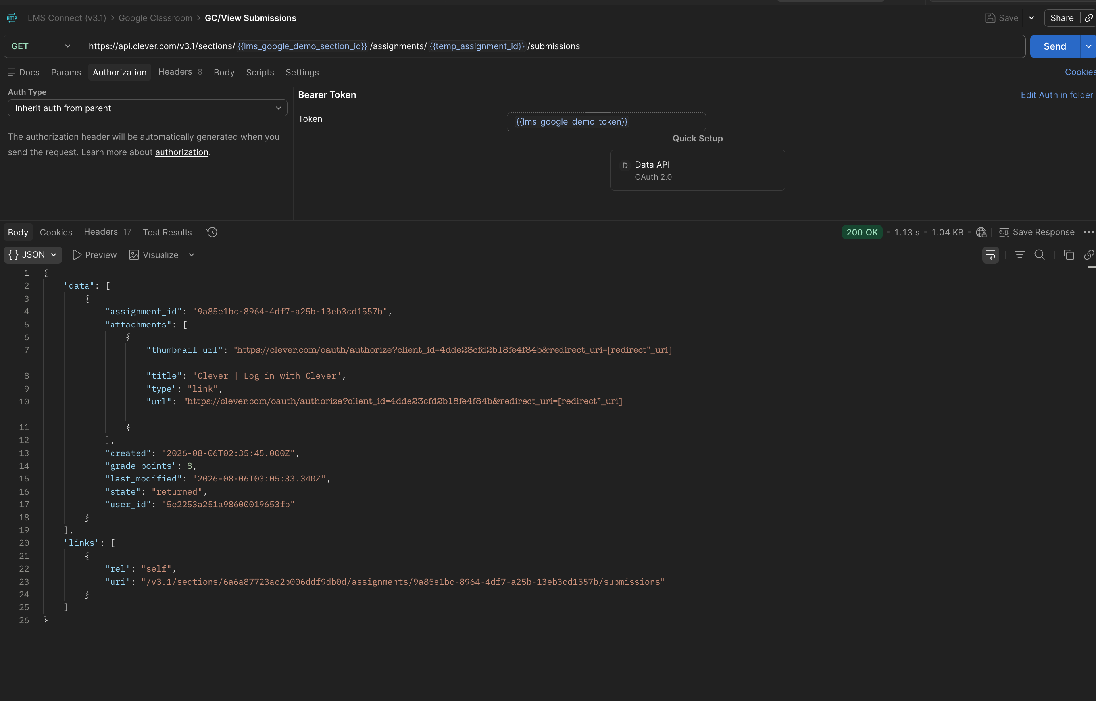This screenshot has width=1096, height=701.
Task: Copy the response body to clipboard
Action: tap(1069, 255)
